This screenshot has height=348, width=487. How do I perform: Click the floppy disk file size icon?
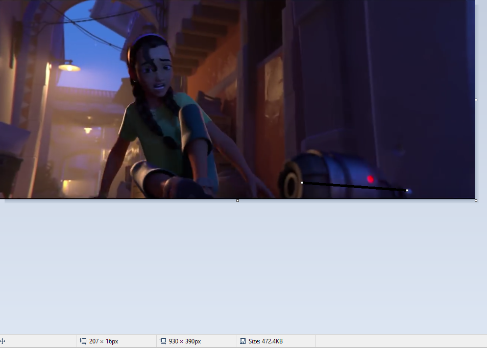tap(242, 341)
